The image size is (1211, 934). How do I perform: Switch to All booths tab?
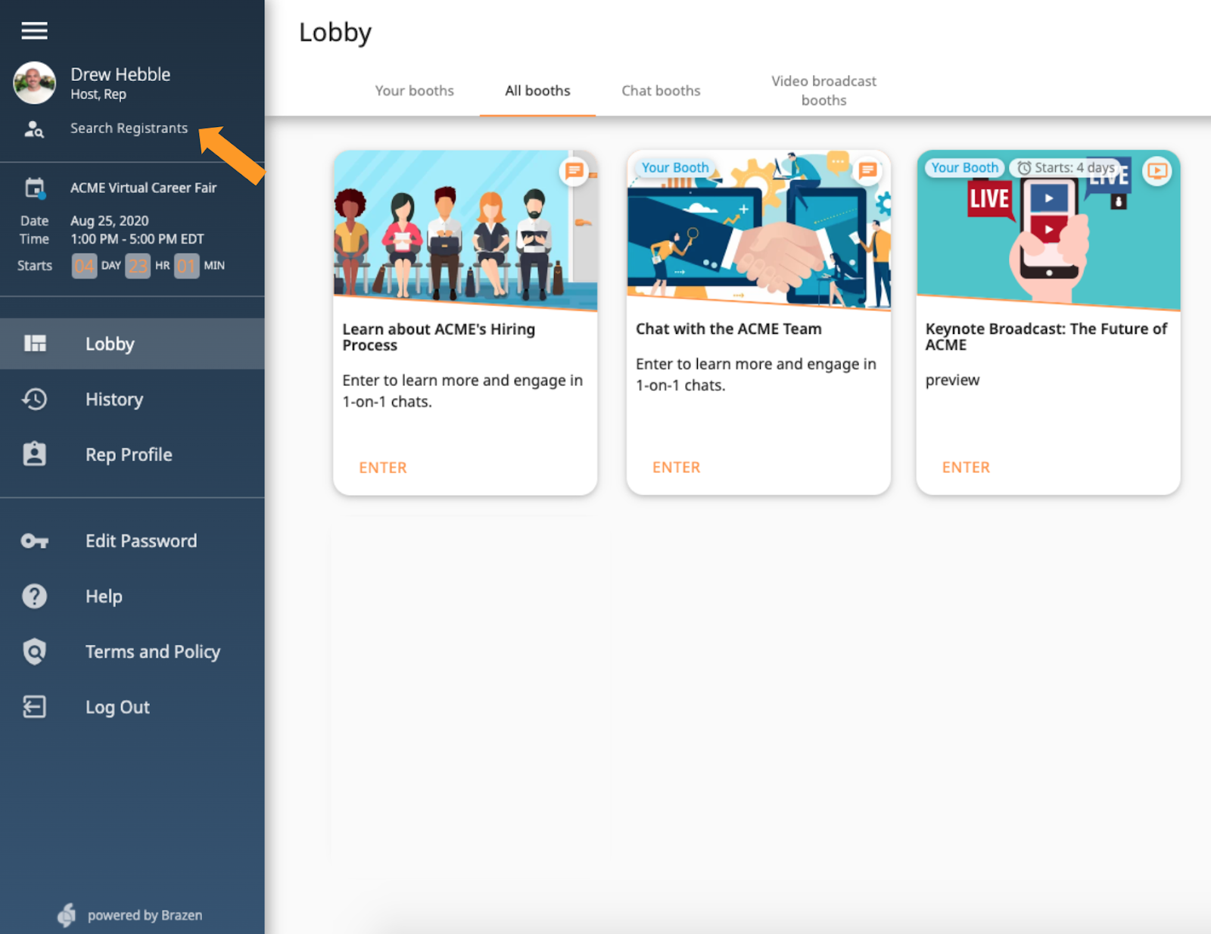click(538, 91)
